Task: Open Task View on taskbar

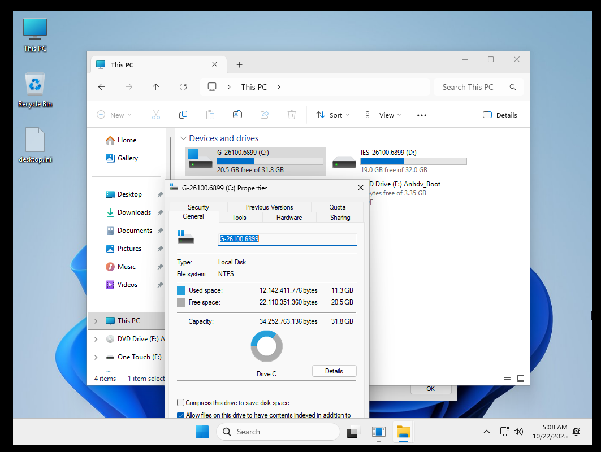Action: pos(353,432)
